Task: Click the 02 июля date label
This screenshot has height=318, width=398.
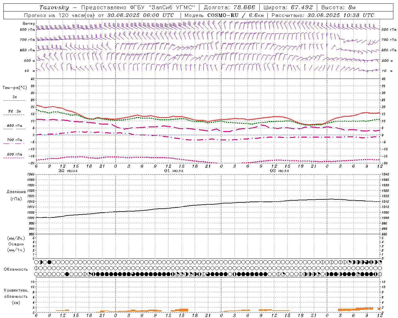Action: point(279,171)
